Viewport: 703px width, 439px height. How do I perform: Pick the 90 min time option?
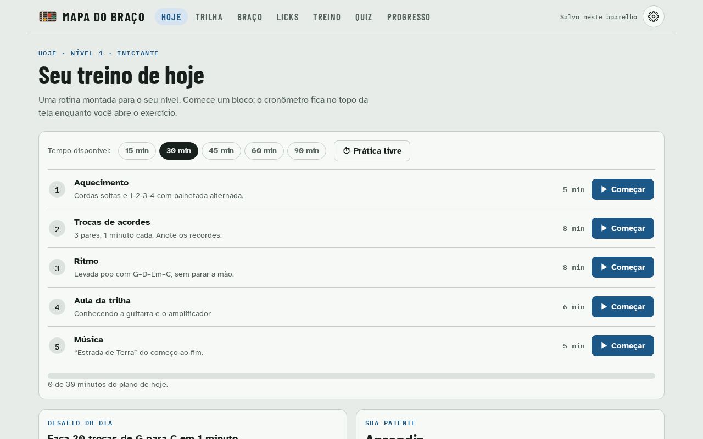click(306, 151)
